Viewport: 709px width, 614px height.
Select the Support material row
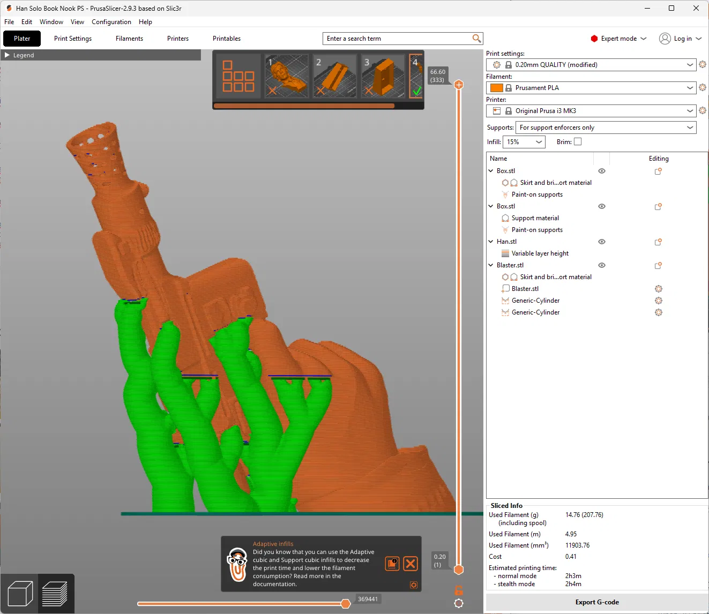(597, 218)
